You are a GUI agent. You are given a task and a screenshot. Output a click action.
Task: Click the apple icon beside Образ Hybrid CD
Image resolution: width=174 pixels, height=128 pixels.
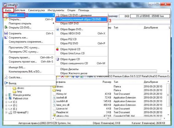[x=57, y=49]
